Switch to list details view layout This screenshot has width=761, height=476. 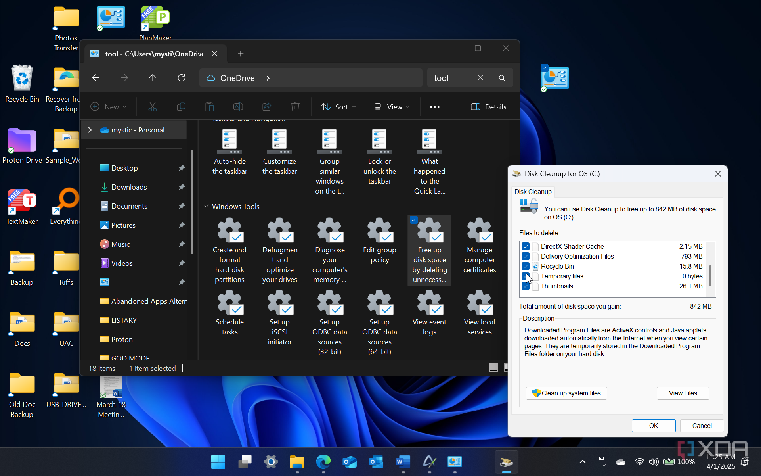tap(493, 368)
